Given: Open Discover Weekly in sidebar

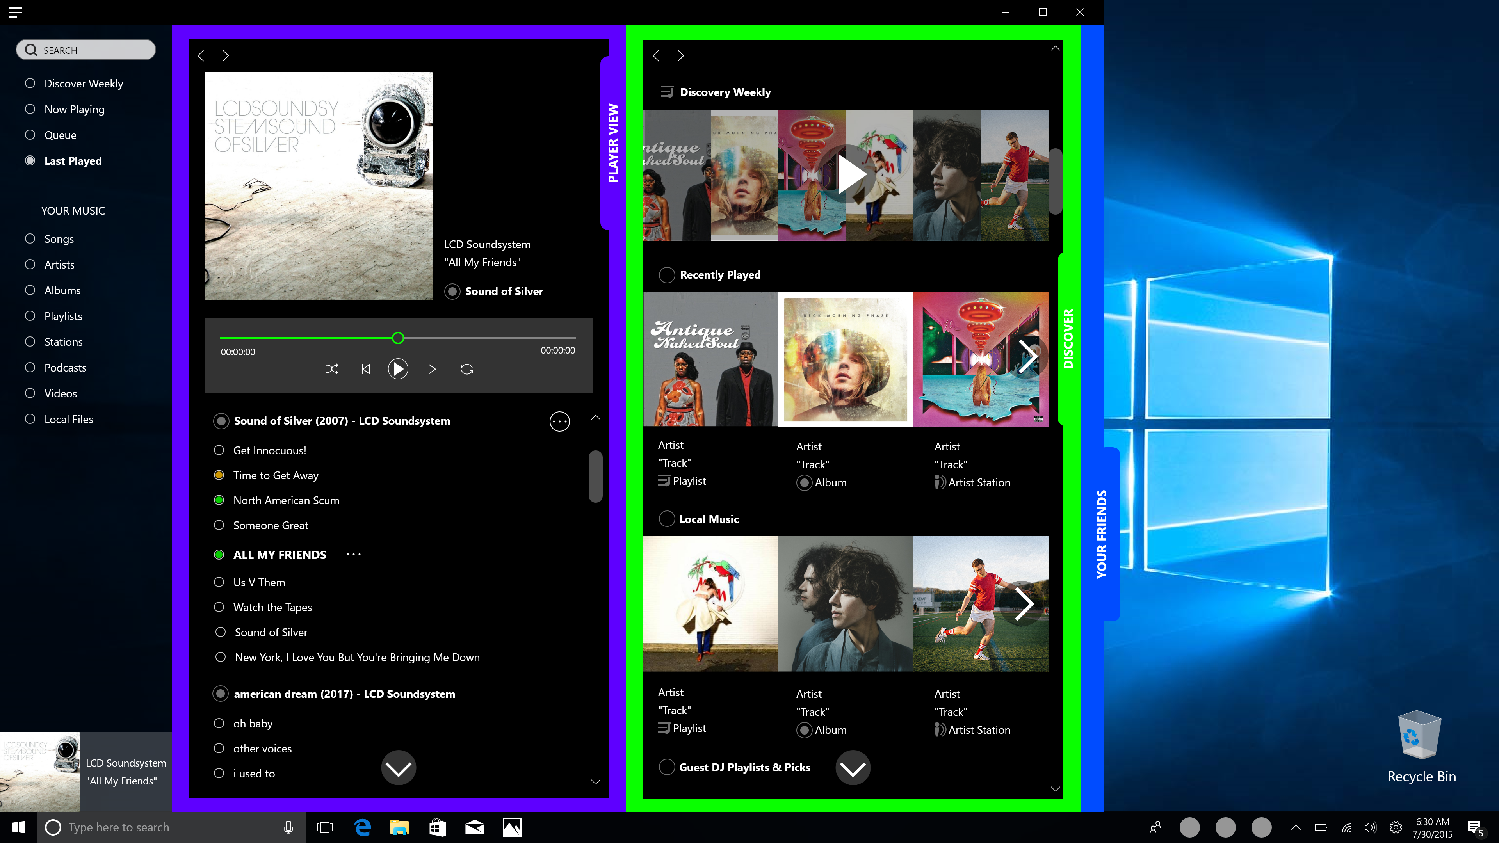Looking at the screenshot, I should coord(75,83).
